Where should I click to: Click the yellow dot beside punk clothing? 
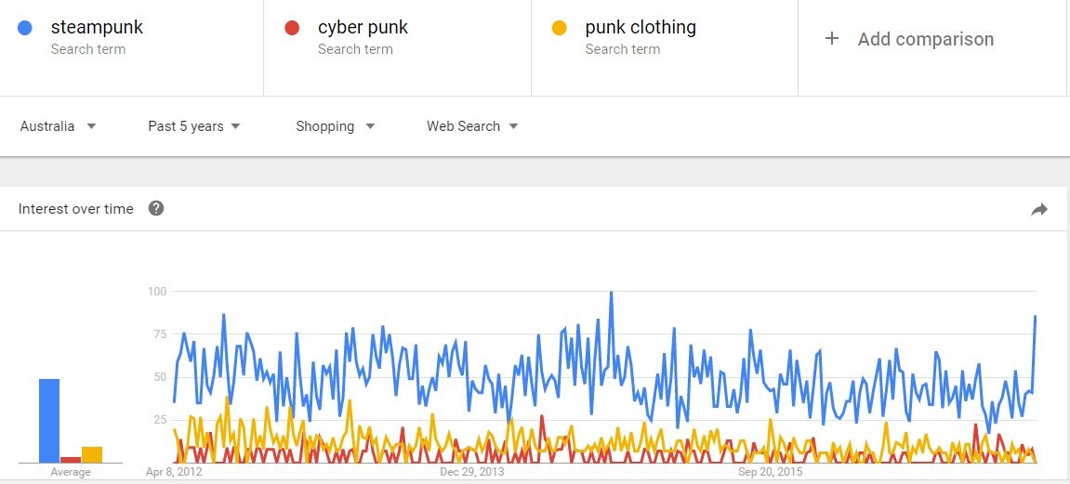(x=560, y=28)
